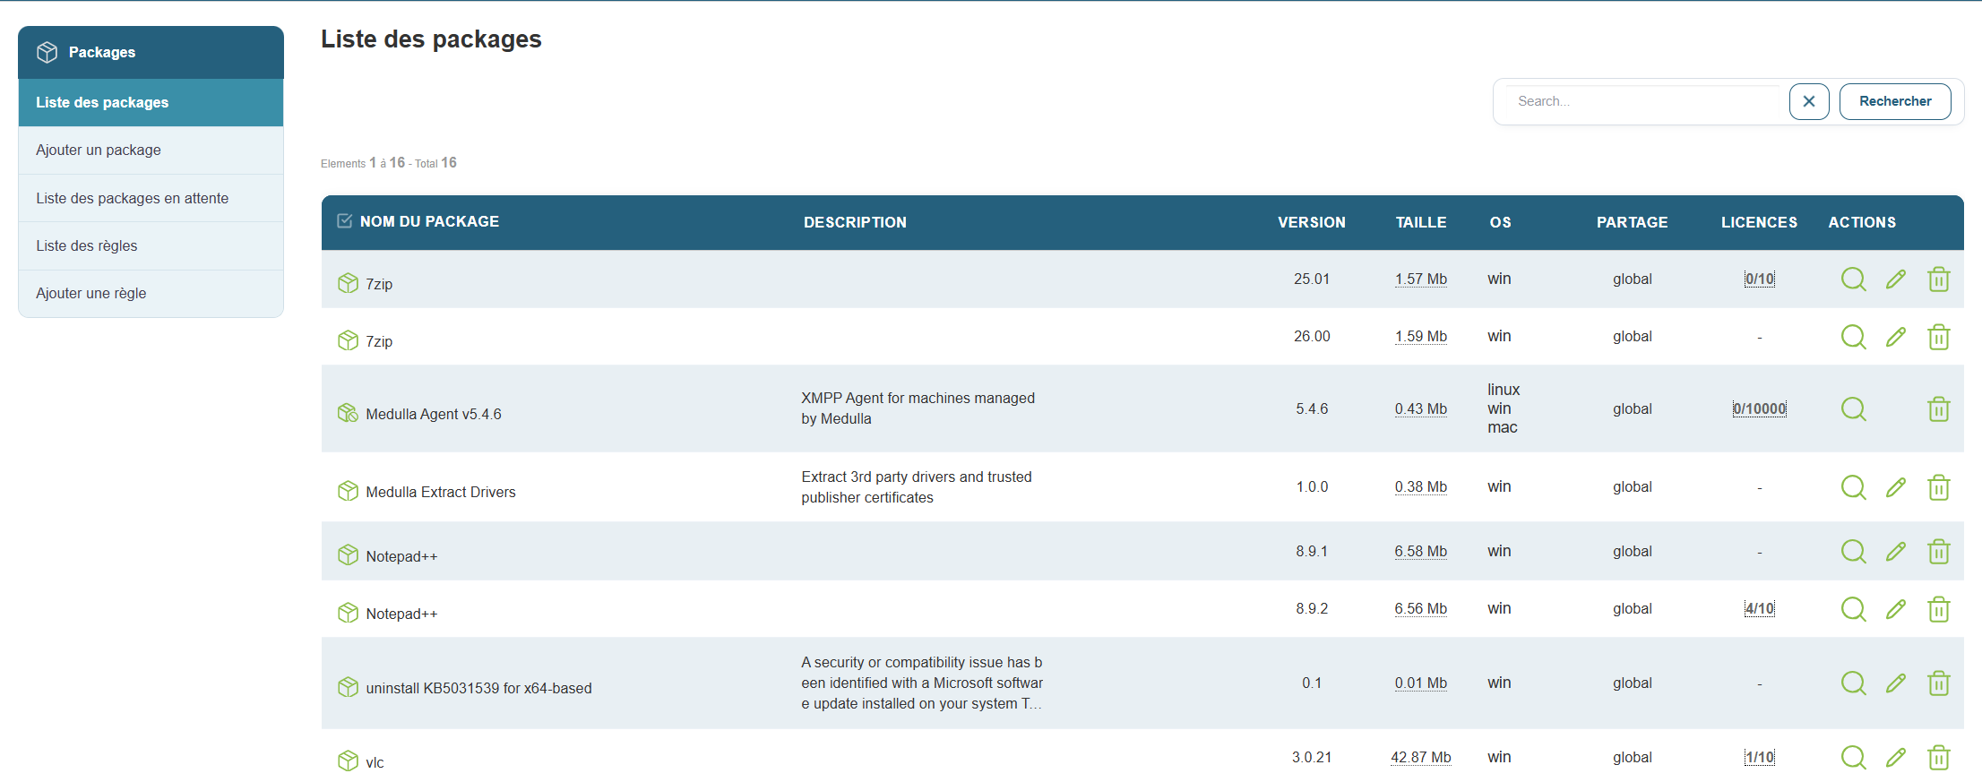The width and height of the screenshot is (1982, 782).
Task: Delete the vlc package using trash icon
Action: click(x=1938, y=758)
